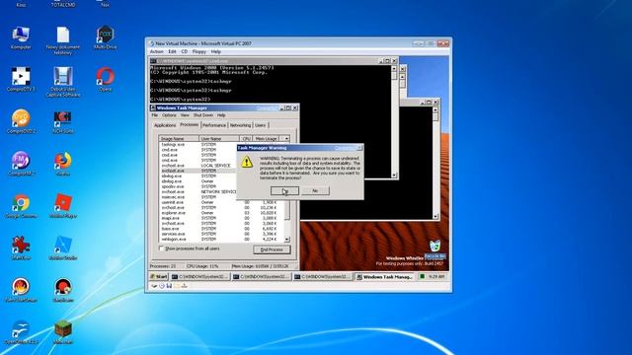Switch to the Performance tab
Viewport: 632px width, 355px height.
tap(214, 125)
